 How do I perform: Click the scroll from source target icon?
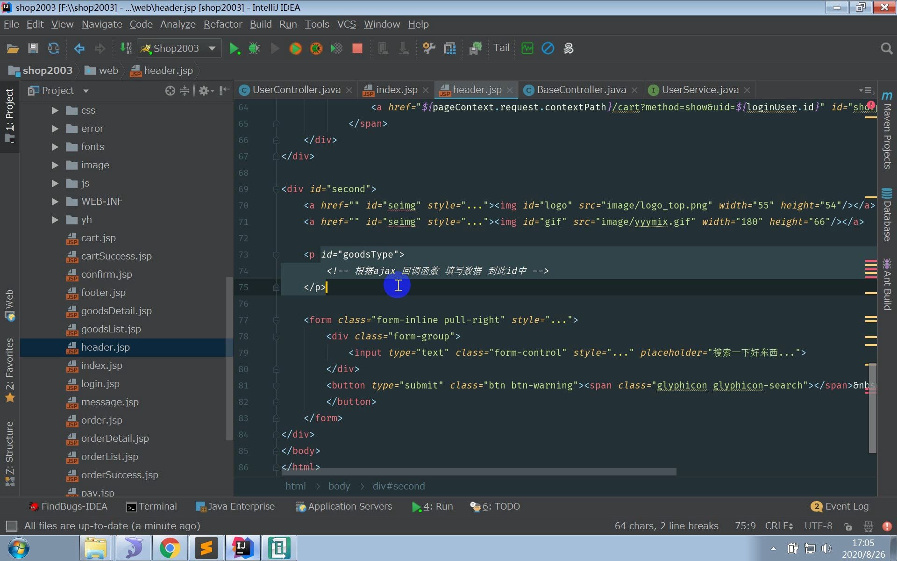pyautogui.click(x=170, y=91)
